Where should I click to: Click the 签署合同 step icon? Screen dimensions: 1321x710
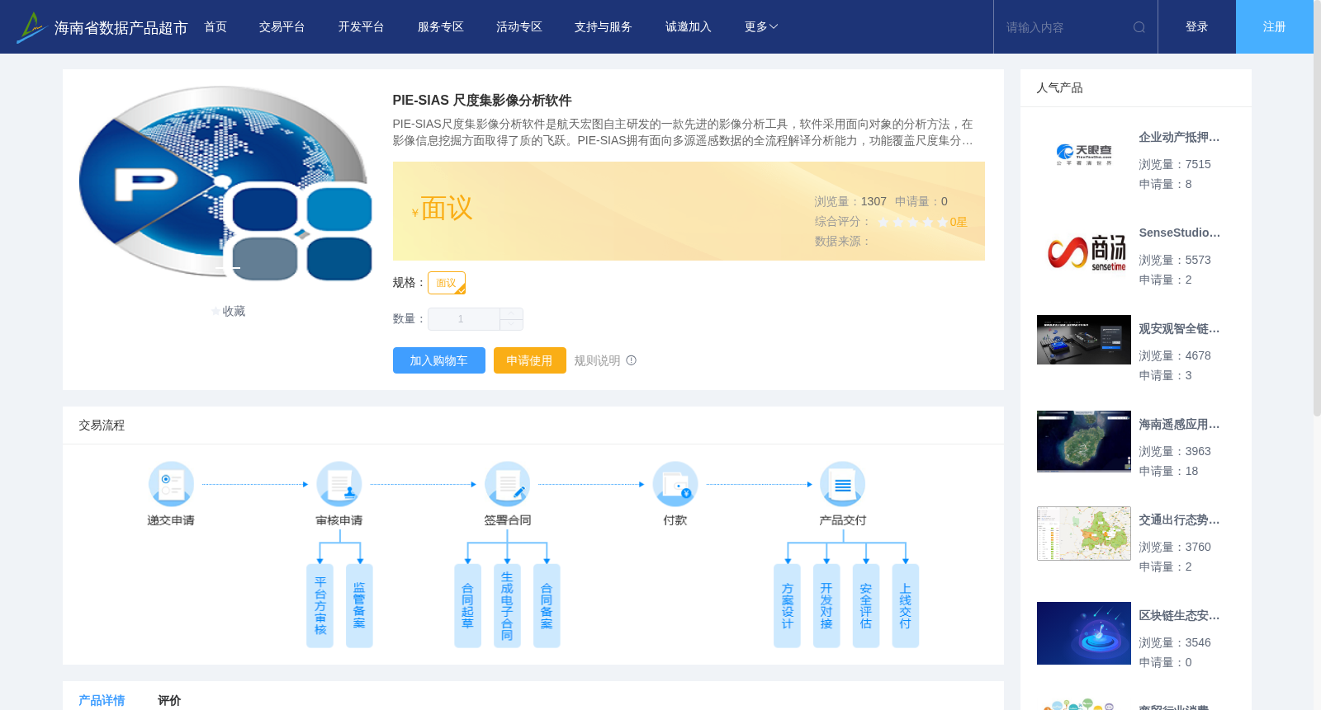(507, 484)
